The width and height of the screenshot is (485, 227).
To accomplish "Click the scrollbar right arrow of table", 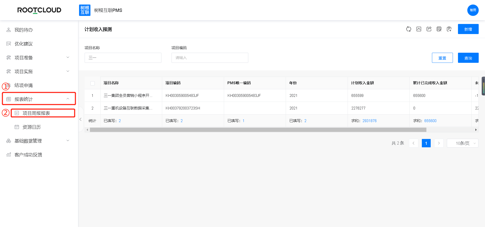I will [476, 130].
